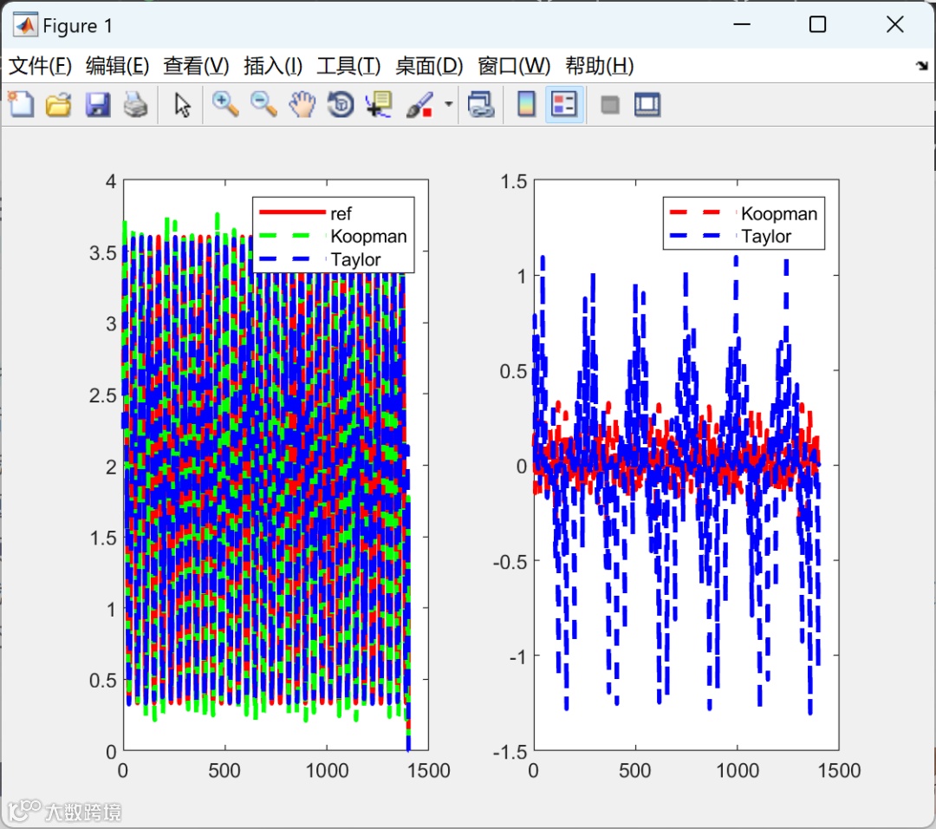Open the brush color dropdown arrow
Viewport: 936px width, 829px height.
click(448, 105)
